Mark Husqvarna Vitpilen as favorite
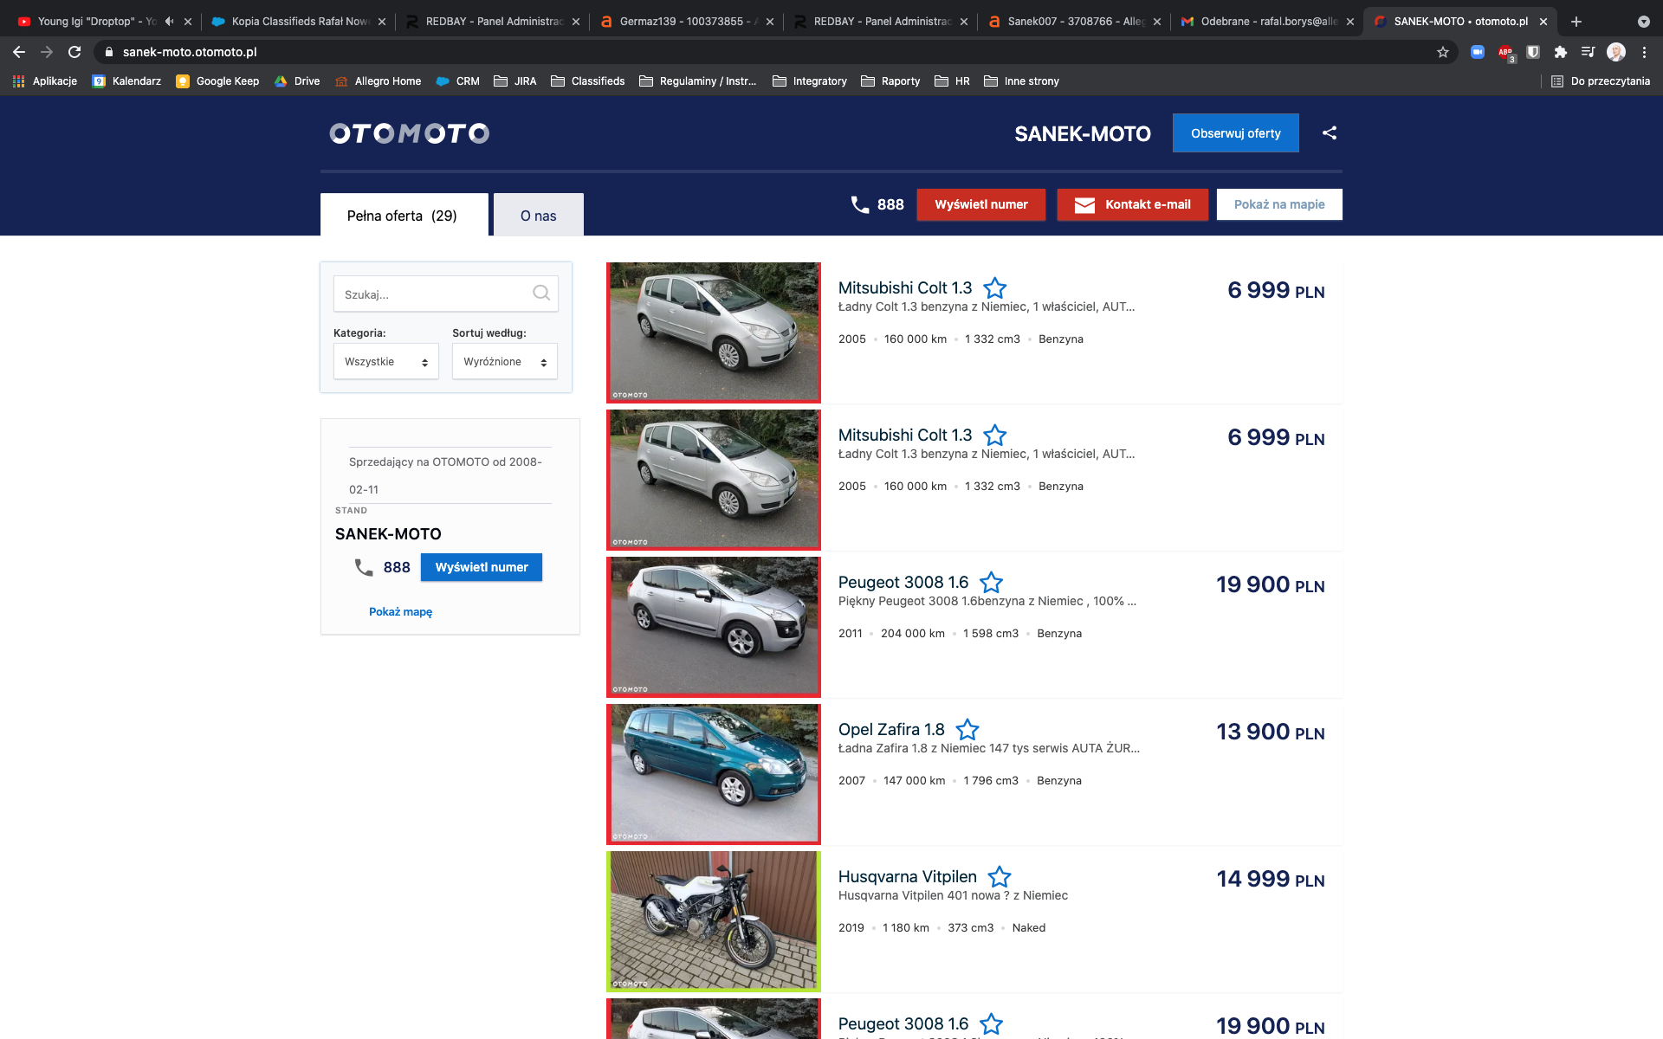Image resolution: width=1663 pixels, height=1039 pixels. [1000, 876]
